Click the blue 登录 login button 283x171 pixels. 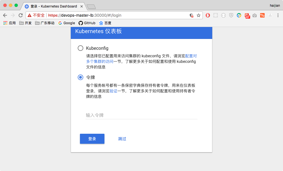click(92, 139)
